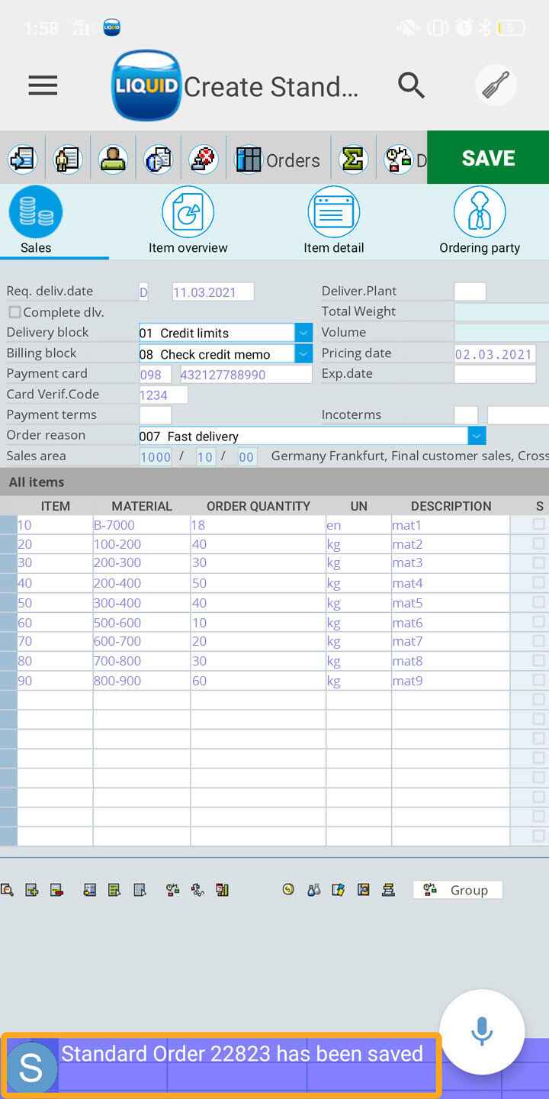The image size is (549, 1099).
Task: Open the hamburger navigation menu
Action: pyautogui.click(x=43, y=86)
